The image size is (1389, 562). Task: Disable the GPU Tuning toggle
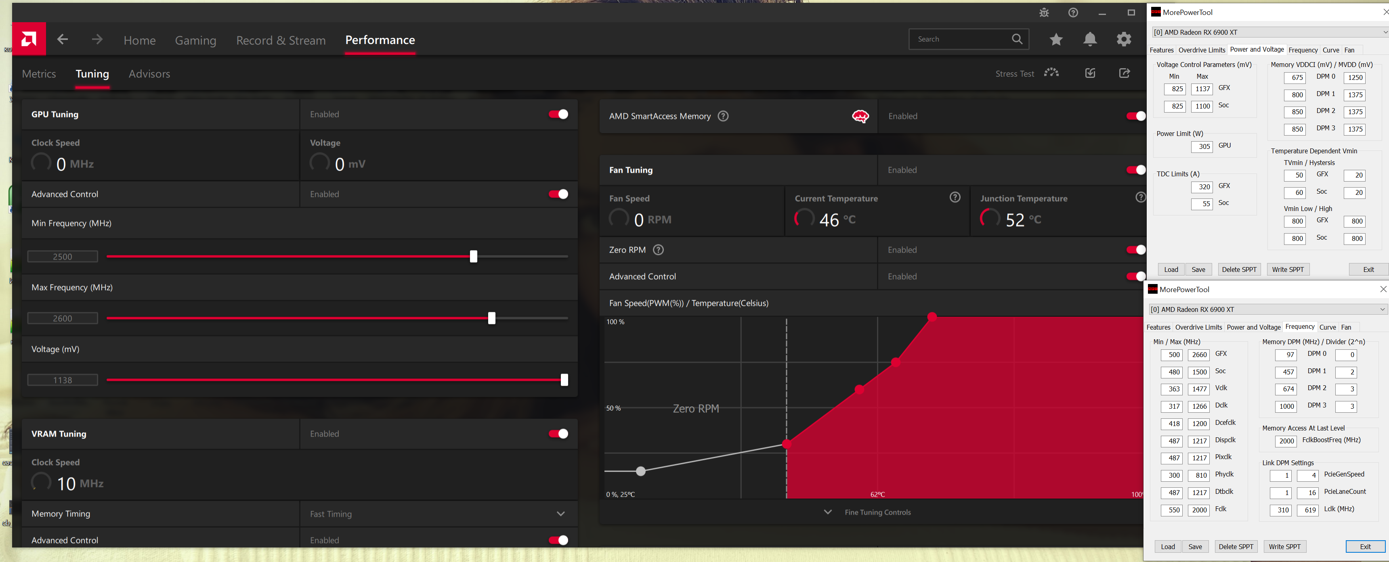pos(558,114)
